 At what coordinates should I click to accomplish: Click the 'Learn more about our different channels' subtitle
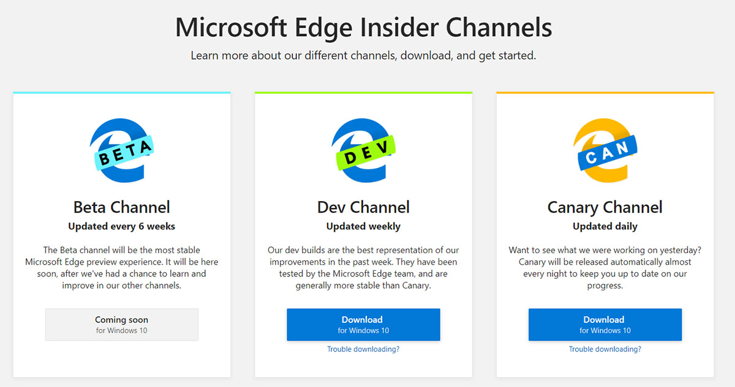click(x=363, y=56)
